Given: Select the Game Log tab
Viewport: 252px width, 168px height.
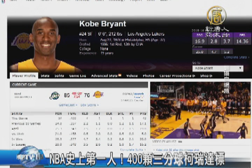Looking at the screenshot, I should [x=77, y=76].
